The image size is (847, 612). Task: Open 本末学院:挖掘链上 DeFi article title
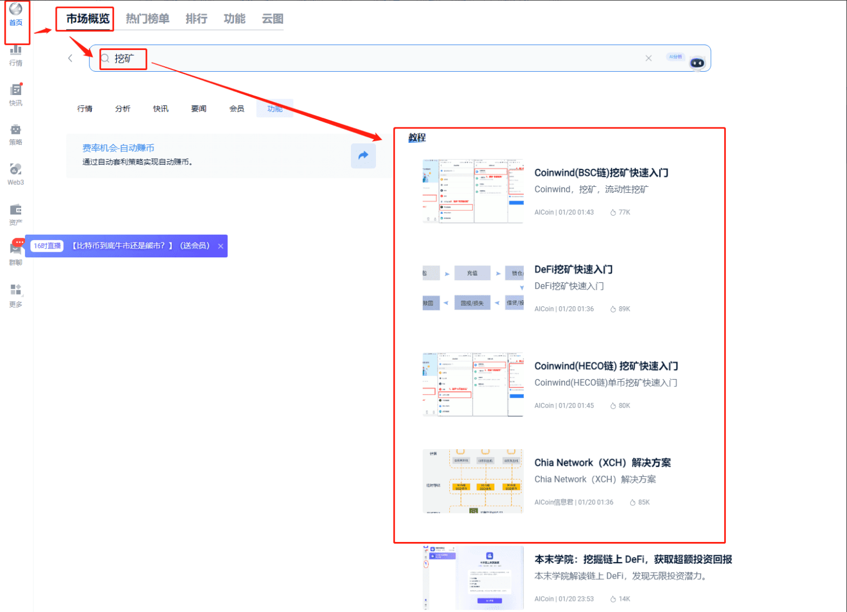pyautogui.click(x=633, y=560)
